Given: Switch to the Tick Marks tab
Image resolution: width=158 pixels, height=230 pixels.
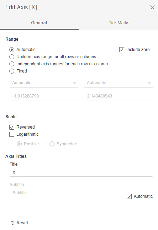Looking at the screenshot, I should pos(119,23).
